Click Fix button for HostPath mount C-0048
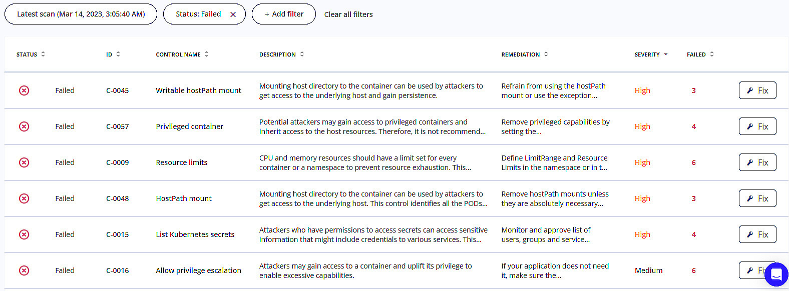 (x=757, y=198)
